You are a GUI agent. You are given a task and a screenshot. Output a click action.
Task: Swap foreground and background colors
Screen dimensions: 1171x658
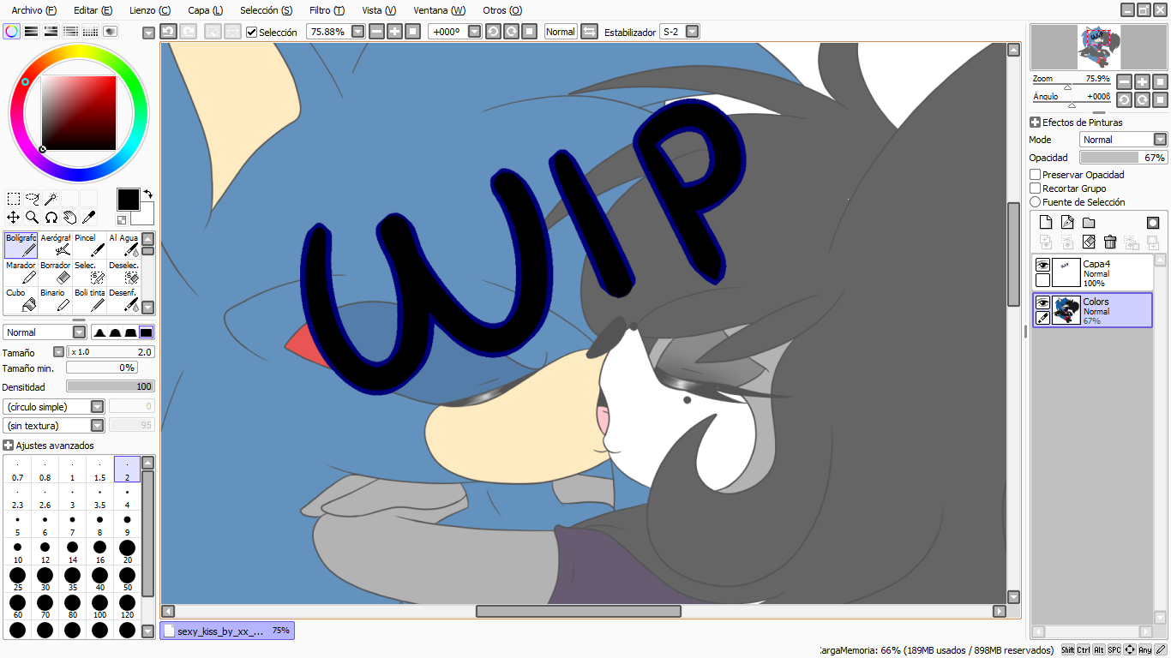click(147, 194)
